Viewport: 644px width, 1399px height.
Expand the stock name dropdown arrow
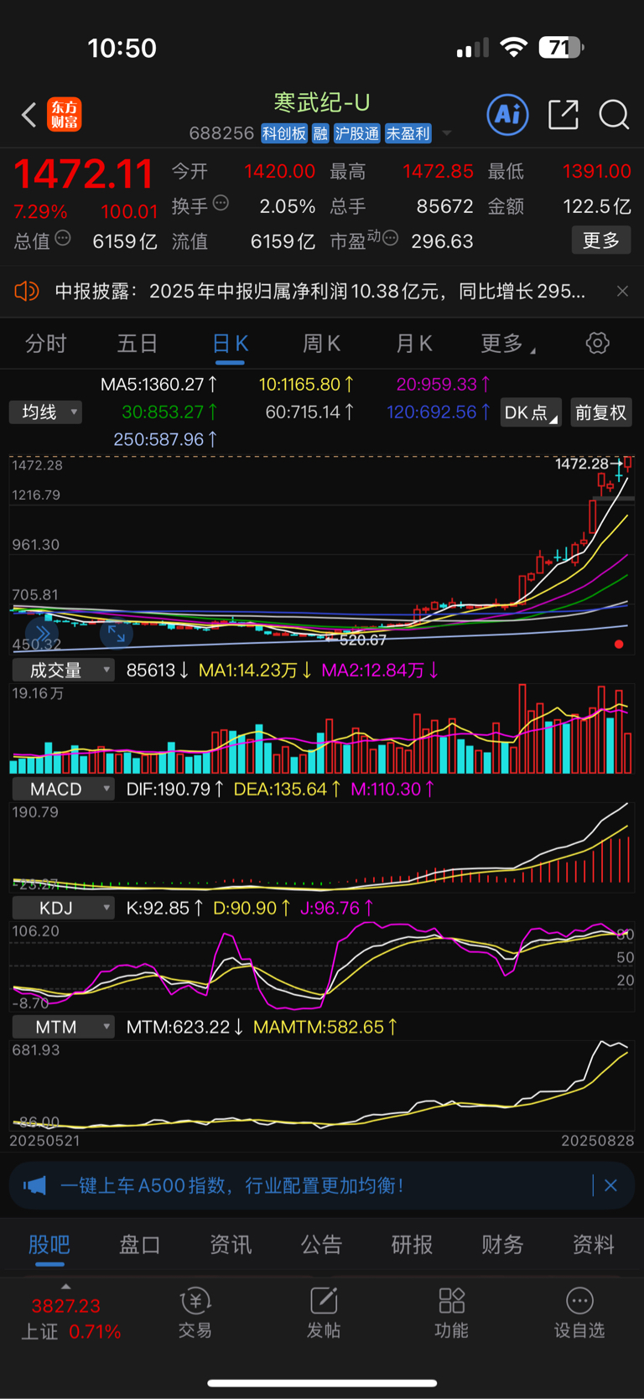(x=447, y=133)
